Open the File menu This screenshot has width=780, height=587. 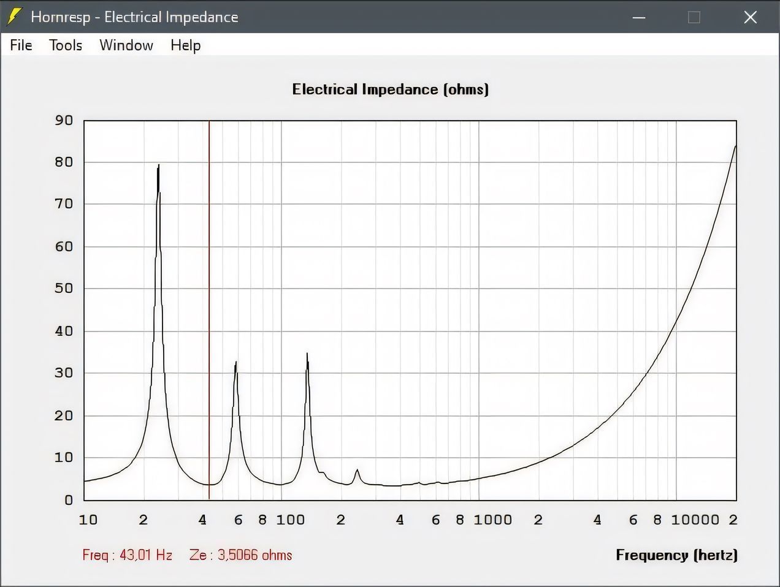click(21, 45)
